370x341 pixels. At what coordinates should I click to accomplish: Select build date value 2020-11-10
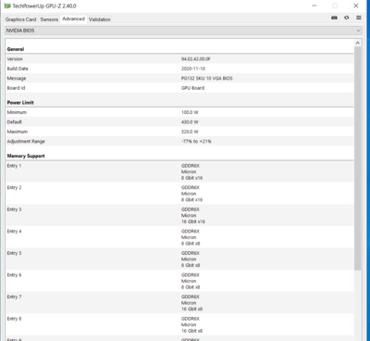(x=193, y=69)
